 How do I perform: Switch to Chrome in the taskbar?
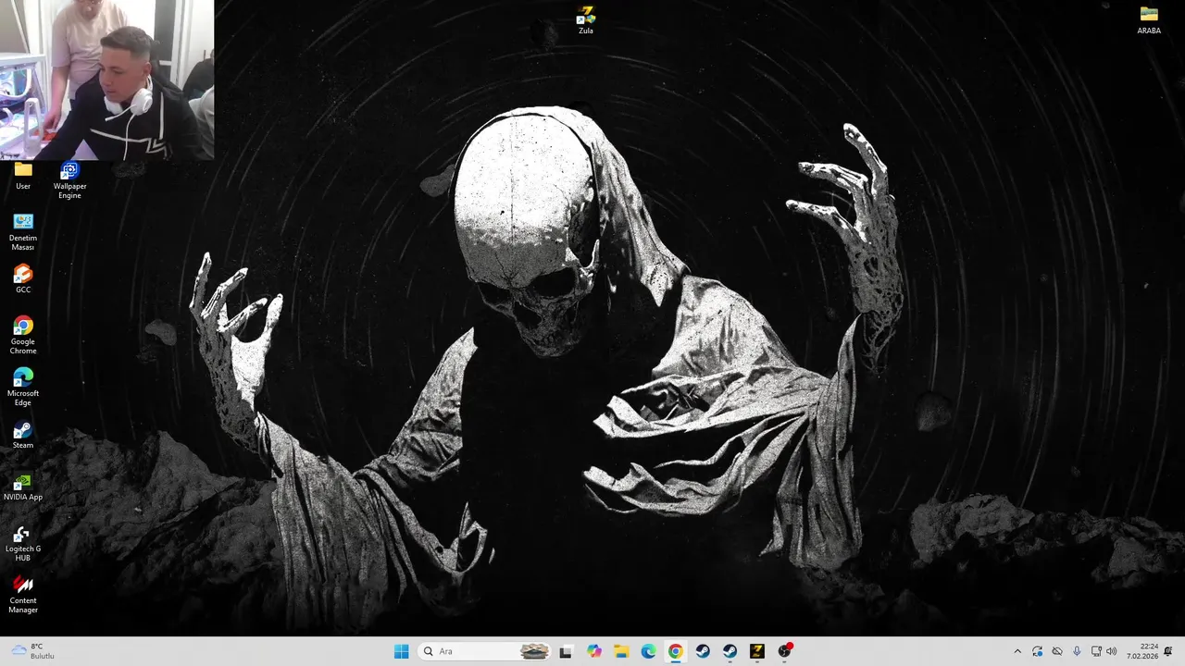tap(676, 651)
